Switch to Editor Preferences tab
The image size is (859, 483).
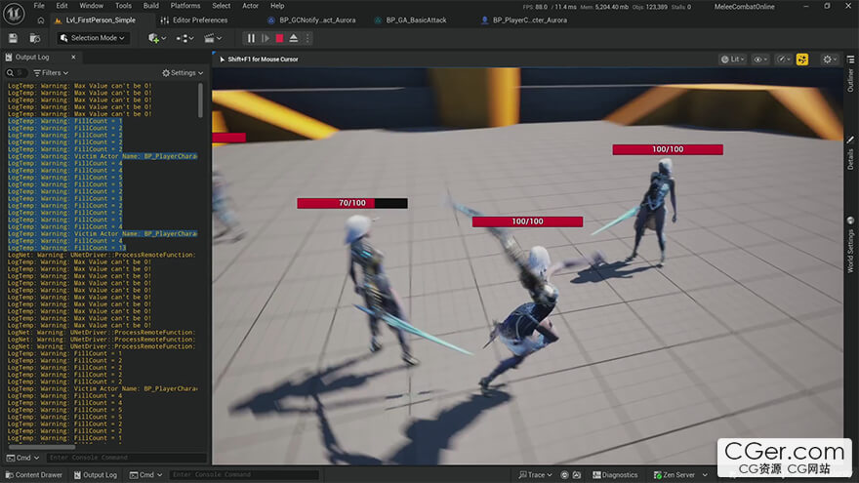point(194,20)
